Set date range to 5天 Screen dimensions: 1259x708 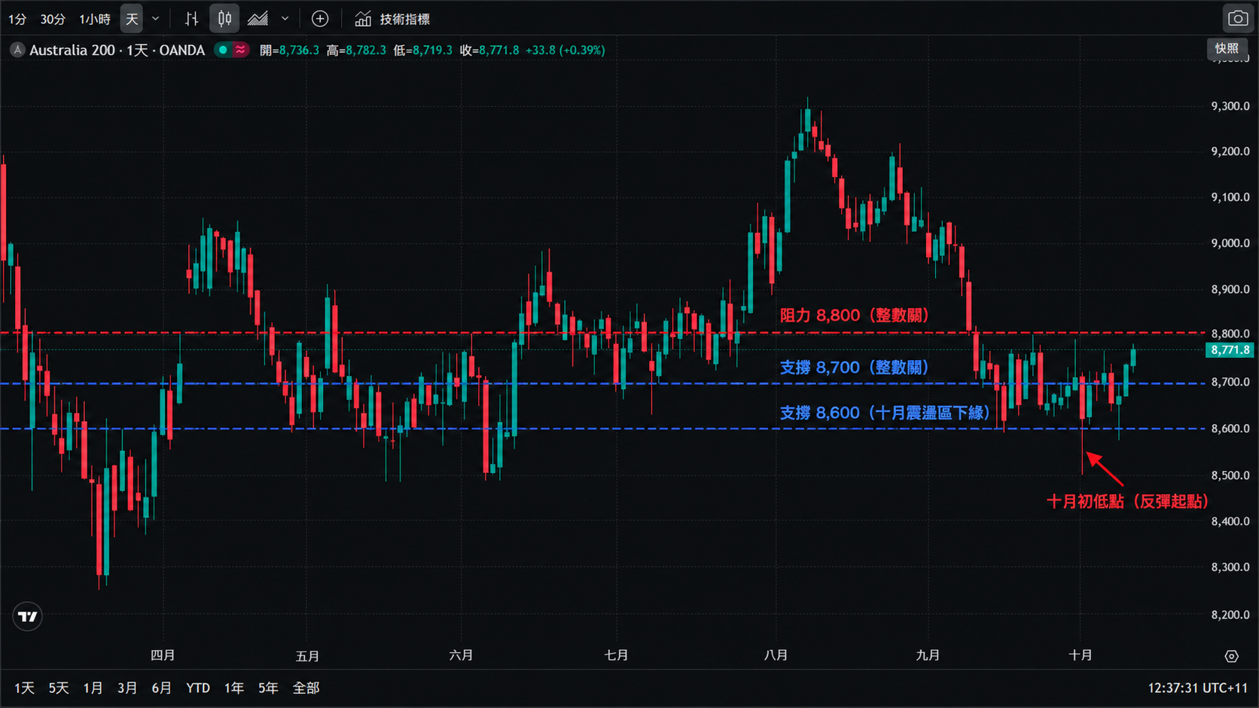(x=59, y=688)
